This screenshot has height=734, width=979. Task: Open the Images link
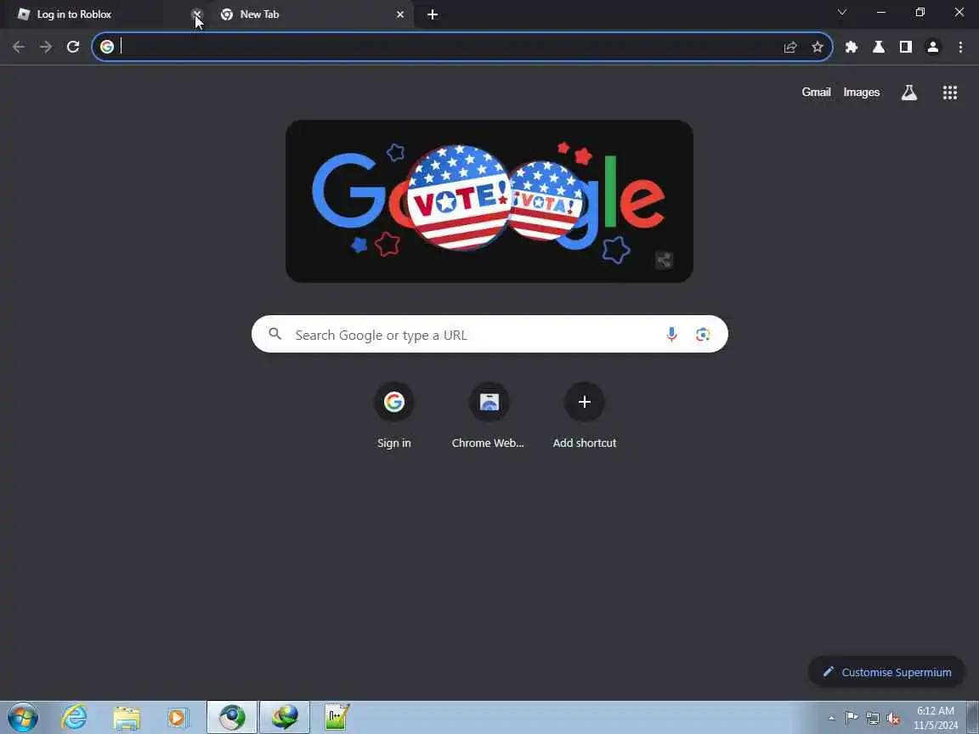(862, 93)
